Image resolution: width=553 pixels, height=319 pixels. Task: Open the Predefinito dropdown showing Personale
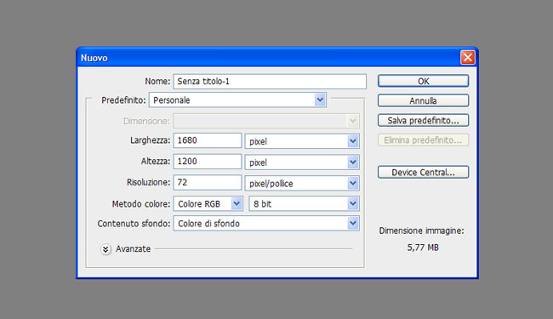237,100
